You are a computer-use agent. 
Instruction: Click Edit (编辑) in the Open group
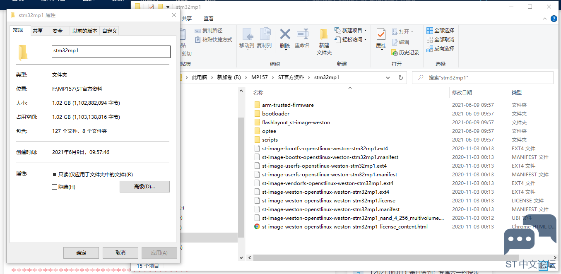point(400,42)
